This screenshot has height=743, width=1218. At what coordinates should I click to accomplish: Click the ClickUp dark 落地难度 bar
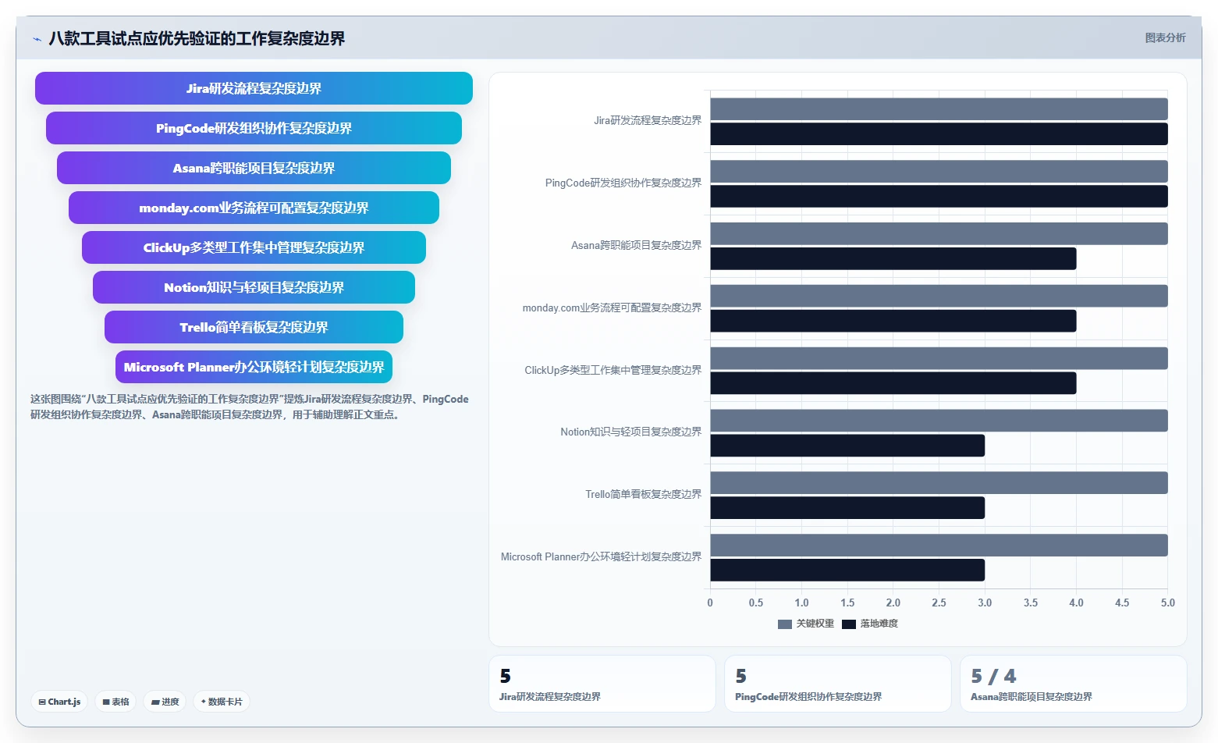893,383
